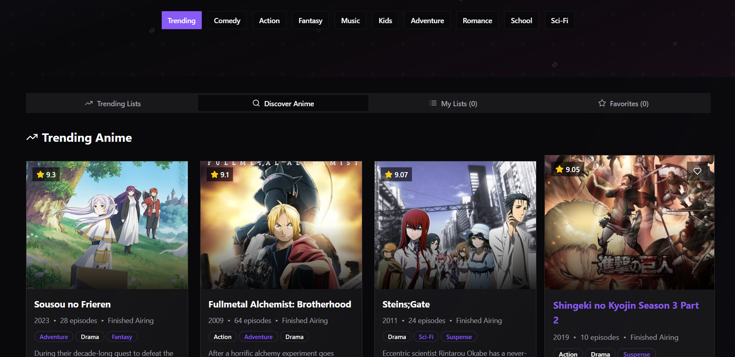This screenshot has width=735, height=357.
Task: Click Drama tag on Shingeki no Kyojin card
Action: pos(600,354)
